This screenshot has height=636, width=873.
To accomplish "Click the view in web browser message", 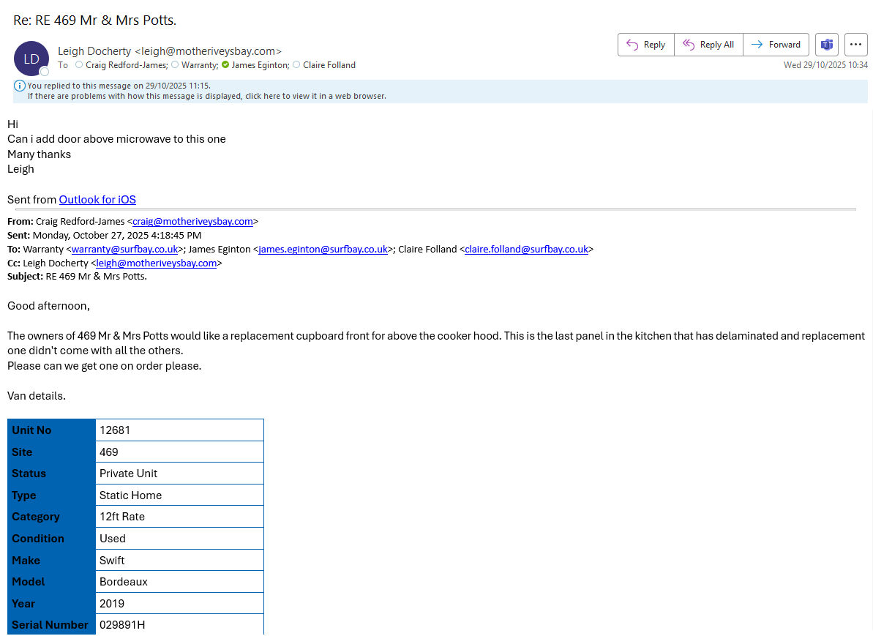I will tap(206, 96).
